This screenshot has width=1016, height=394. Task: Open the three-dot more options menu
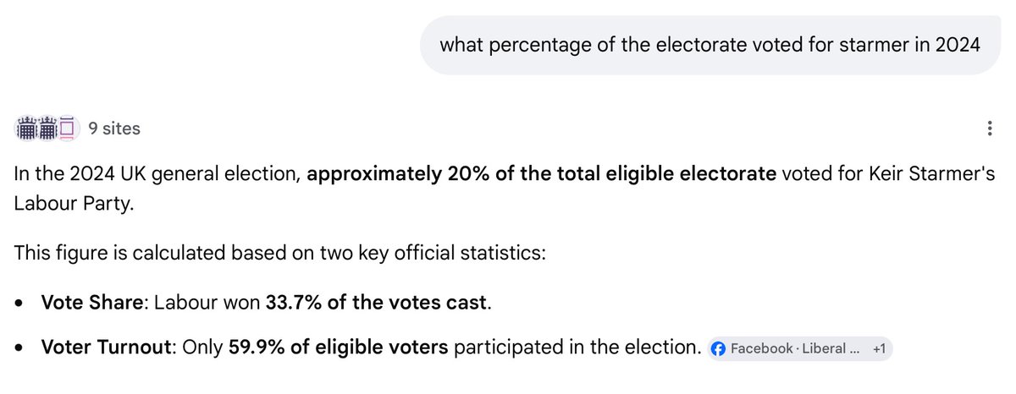tap(990, 129)
